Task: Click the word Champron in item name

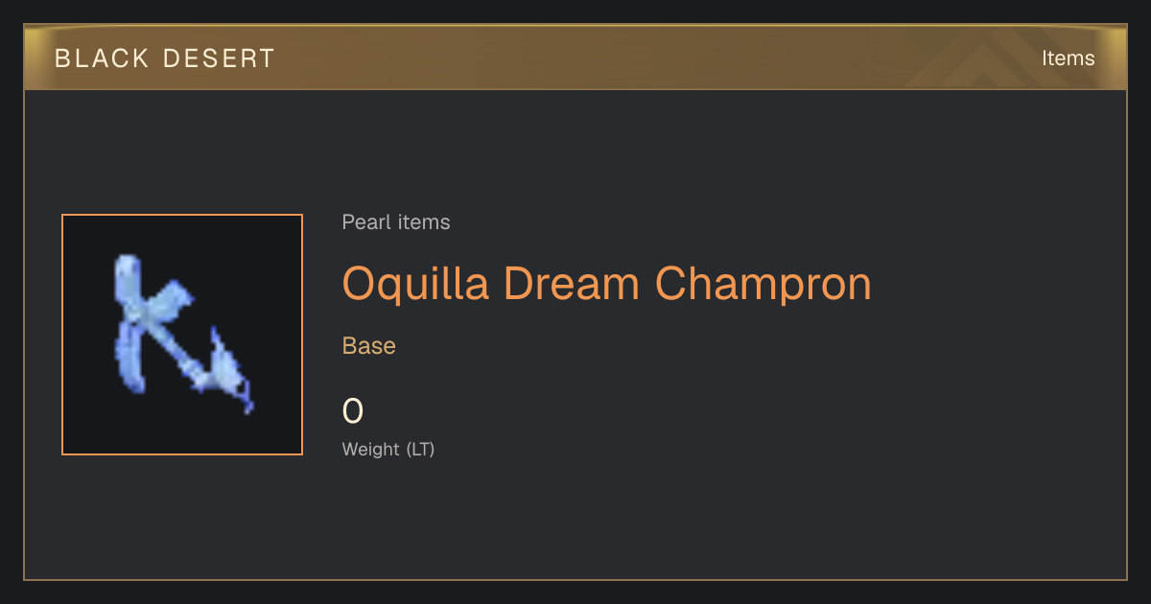Action: pos(763,284)
